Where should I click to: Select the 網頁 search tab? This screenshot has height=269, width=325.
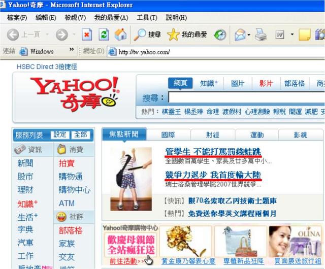point(180,83)
